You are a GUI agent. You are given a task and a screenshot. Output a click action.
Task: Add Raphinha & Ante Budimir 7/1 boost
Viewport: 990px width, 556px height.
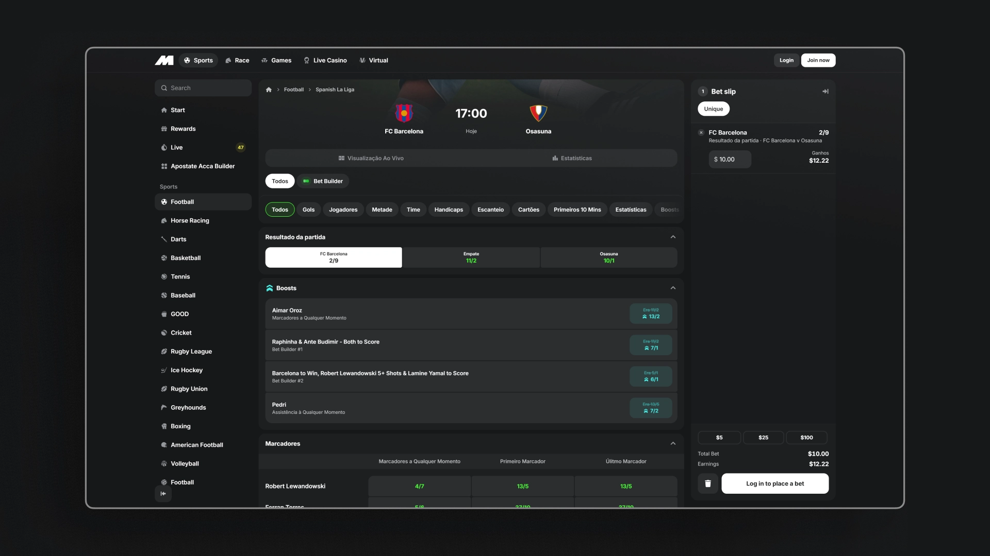pos(651,345)
